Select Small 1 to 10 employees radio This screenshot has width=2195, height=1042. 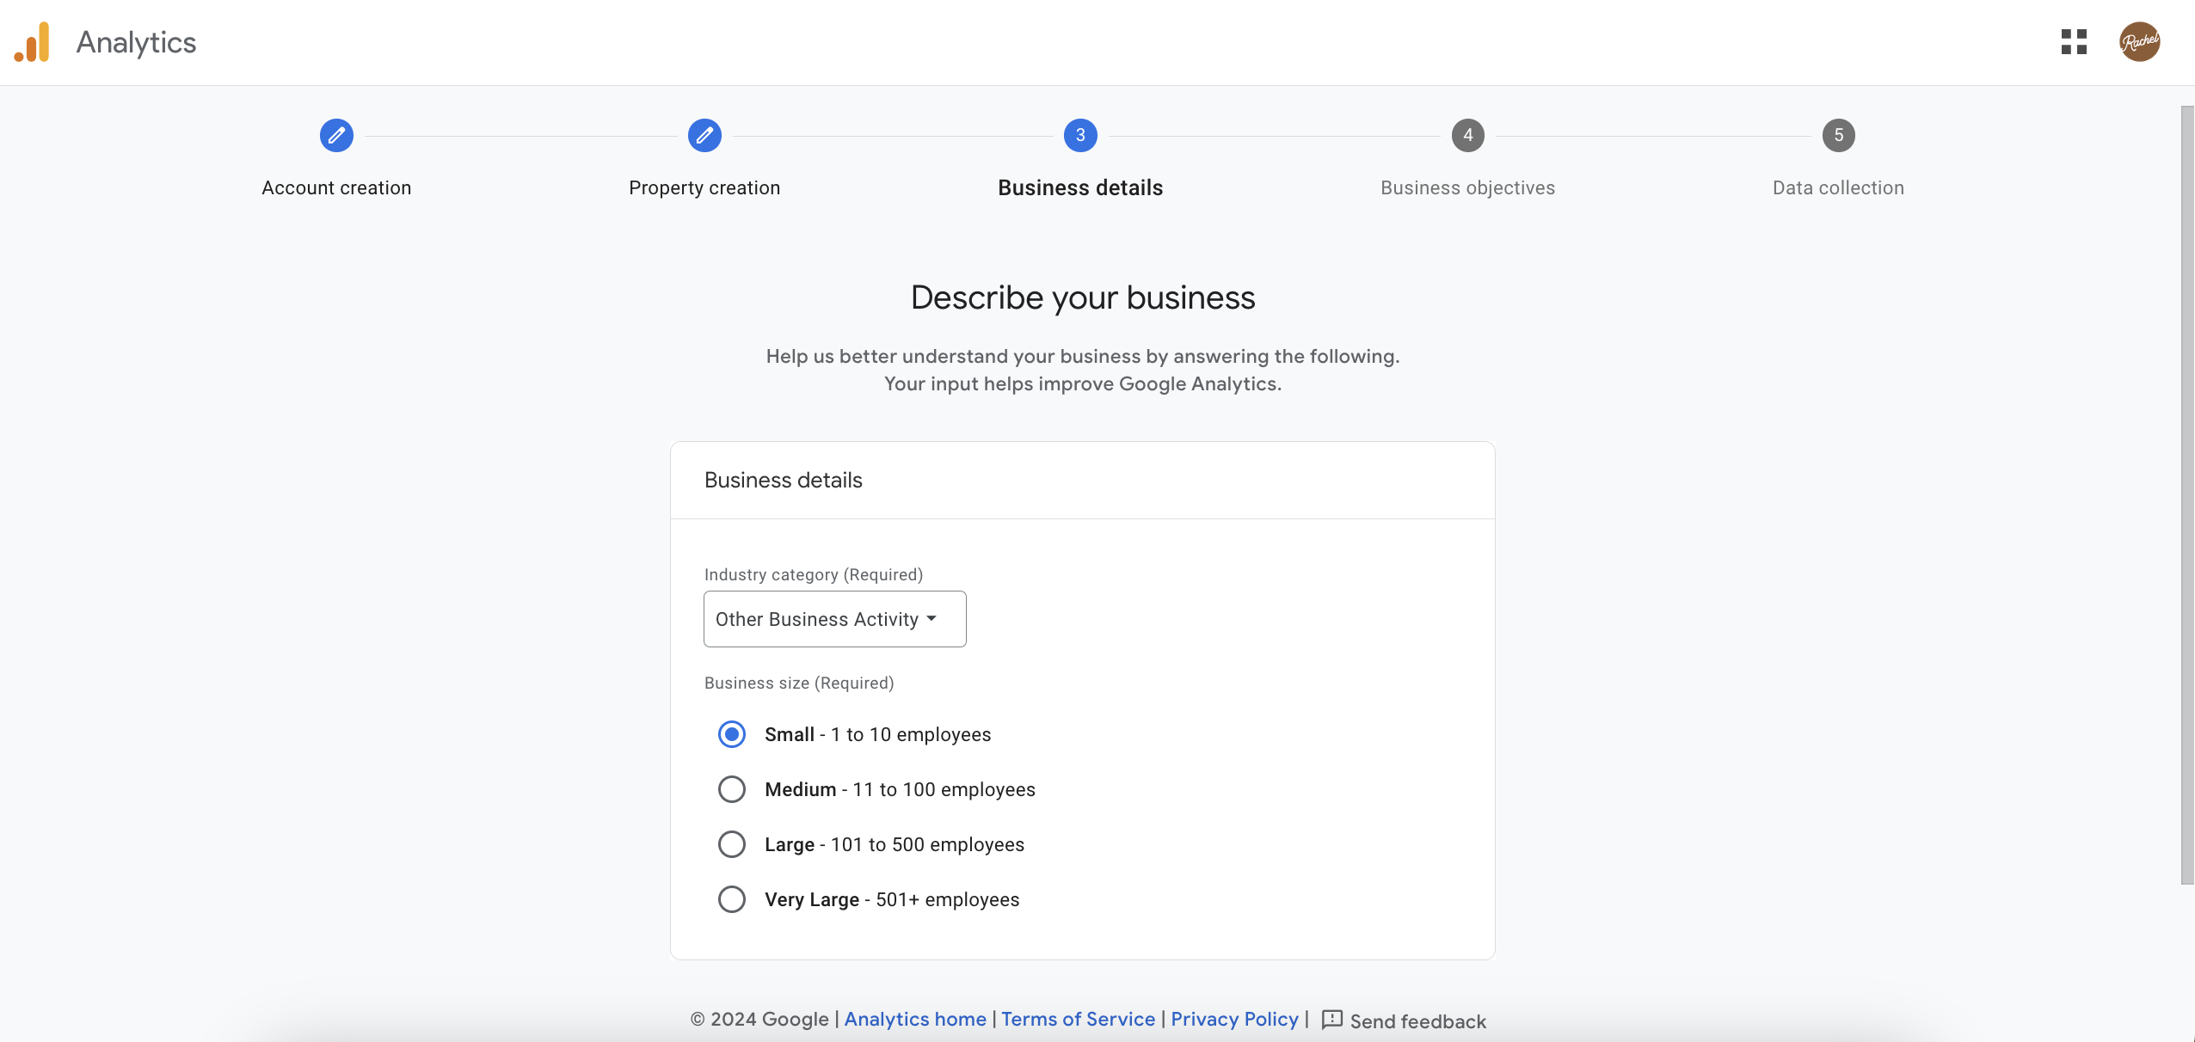tap(732, 734)
